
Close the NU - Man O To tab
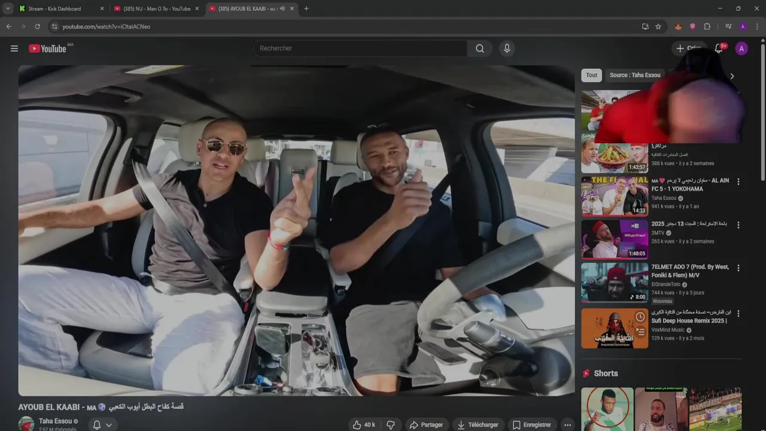197,8
